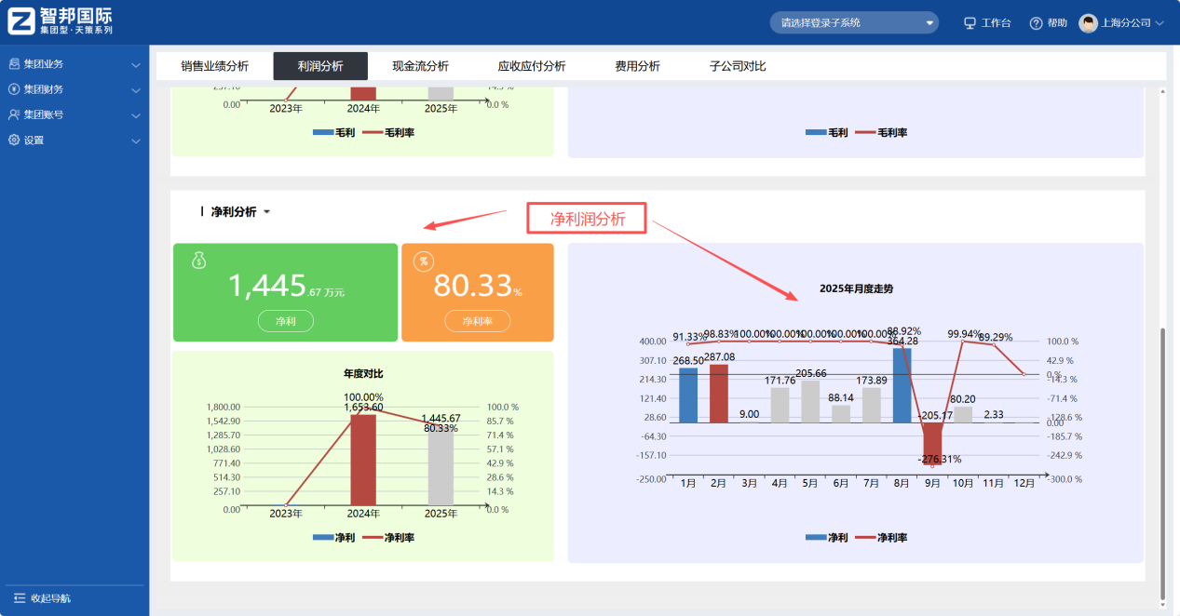Click the 集团财务 sidebar icon

(x=13, y=89)
